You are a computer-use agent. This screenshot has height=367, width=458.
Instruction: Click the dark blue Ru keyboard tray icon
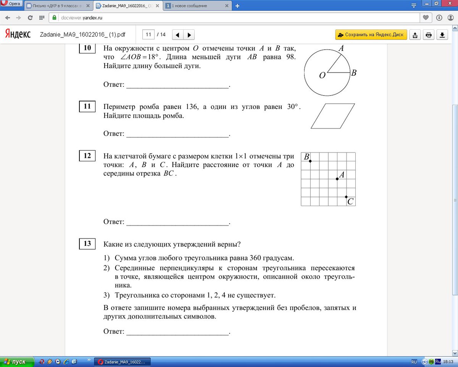(438, 362)
